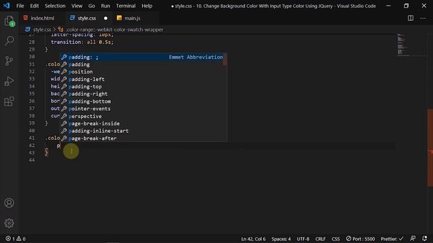Open notifications bell in status bar

pos(424,238)
